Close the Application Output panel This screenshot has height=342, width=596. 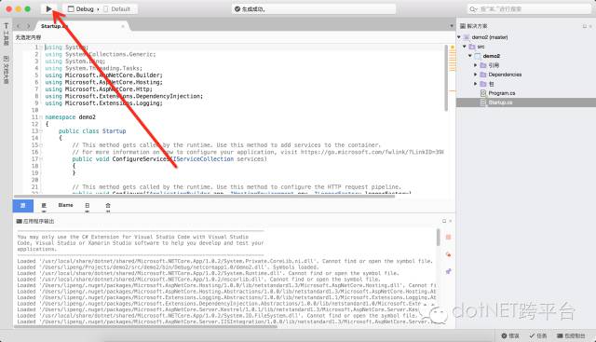451,221
